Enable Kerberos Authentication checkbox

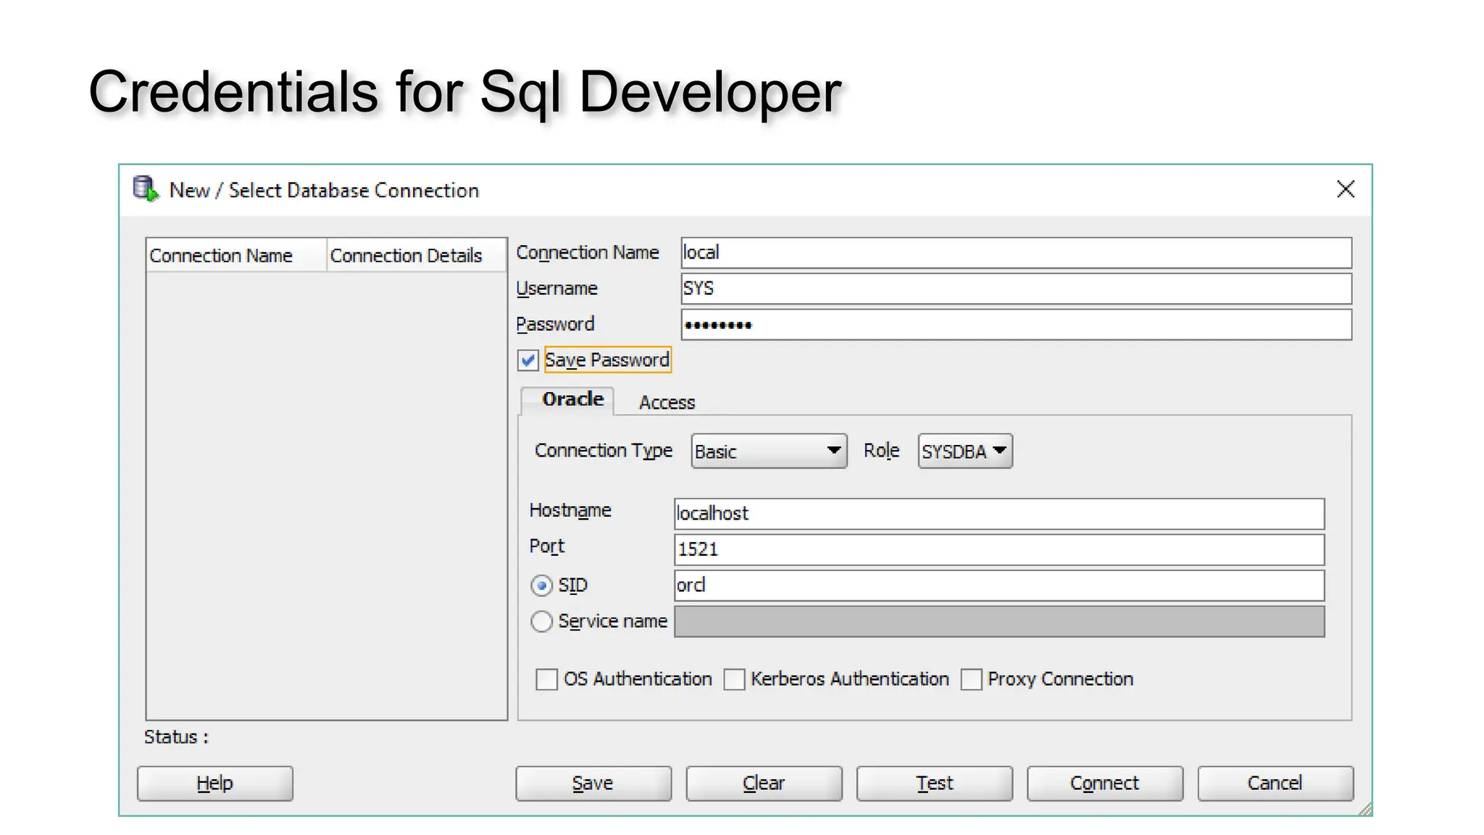tap(734, 679)
